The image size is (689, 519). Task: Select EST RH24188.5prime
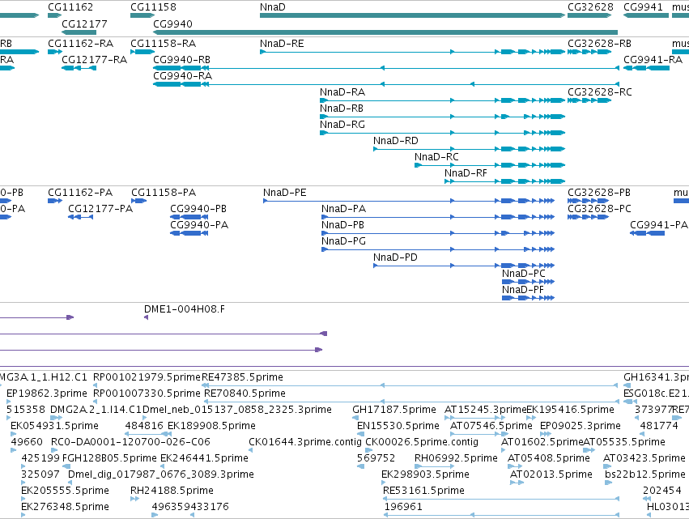[135, 499]
